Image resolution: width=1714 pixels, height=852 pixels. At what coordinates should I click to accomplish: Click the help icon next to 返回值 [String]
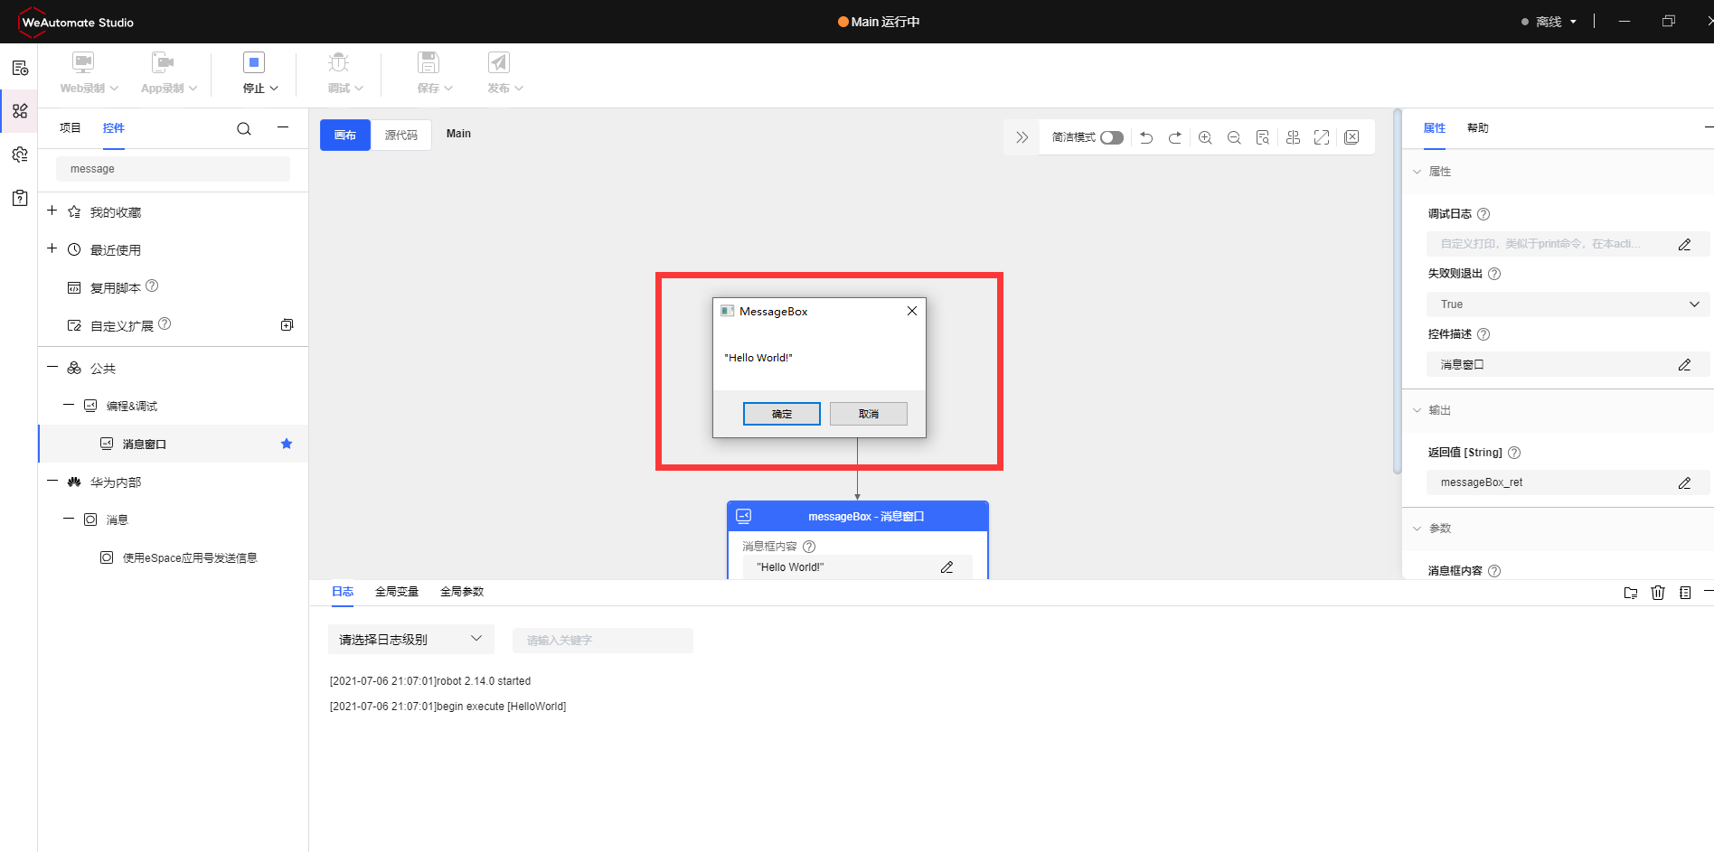pos(1514,453)
